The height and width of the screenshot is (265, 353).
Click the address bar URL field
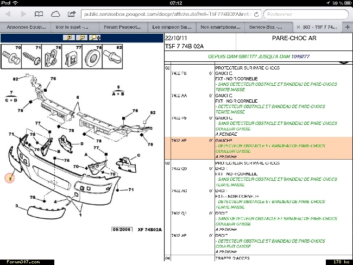(x=168, y=15)
